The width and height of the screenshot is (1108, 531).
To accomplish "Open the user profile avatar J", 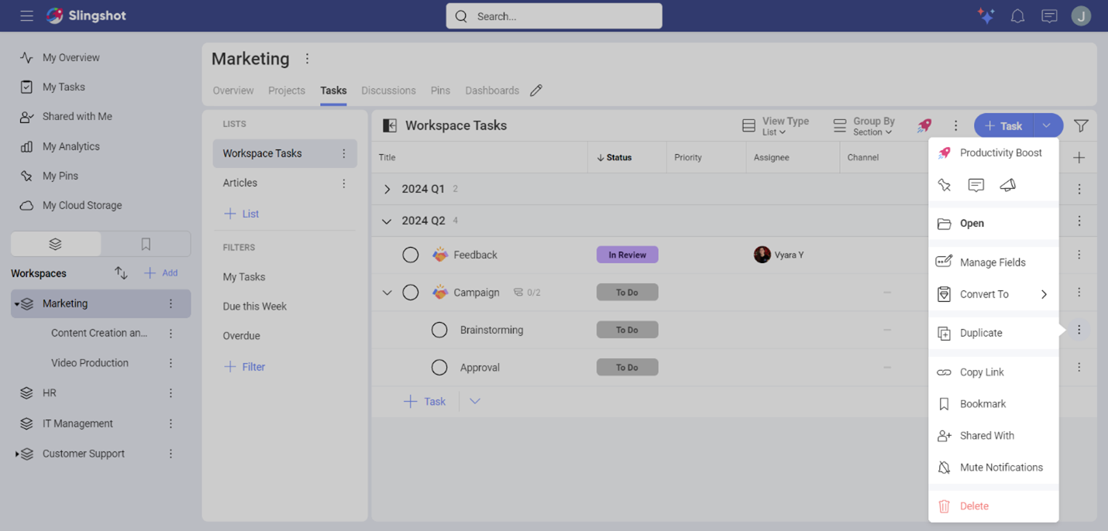I will click(x=1081, y=15).
